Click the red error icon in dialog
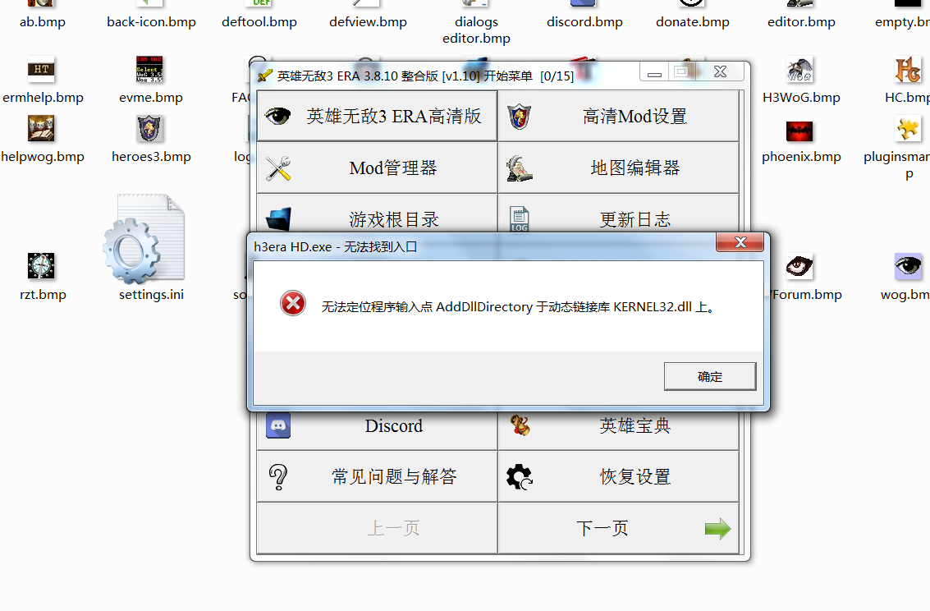The height and width of the screenshot is (611, 930). tap(293, 303)
